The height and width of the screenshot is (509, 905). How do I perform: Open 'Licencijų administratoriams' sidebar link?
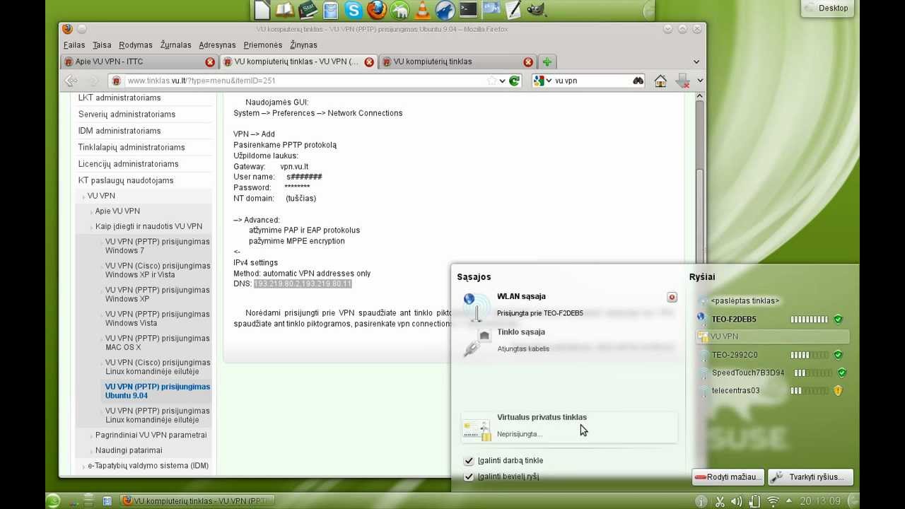[x=128, y=164]
